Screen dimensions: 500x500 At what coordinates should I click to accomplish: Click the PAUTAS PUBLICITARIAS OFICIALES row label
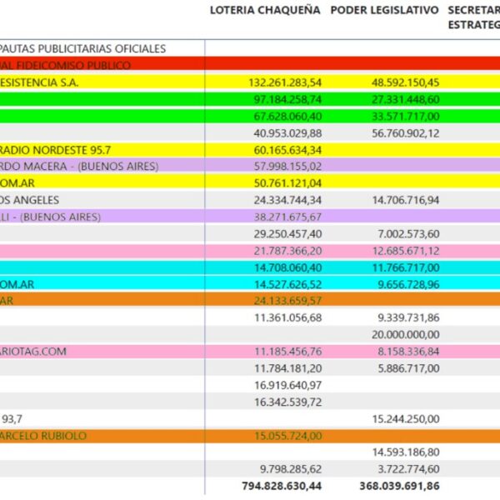tap(82, 49)
